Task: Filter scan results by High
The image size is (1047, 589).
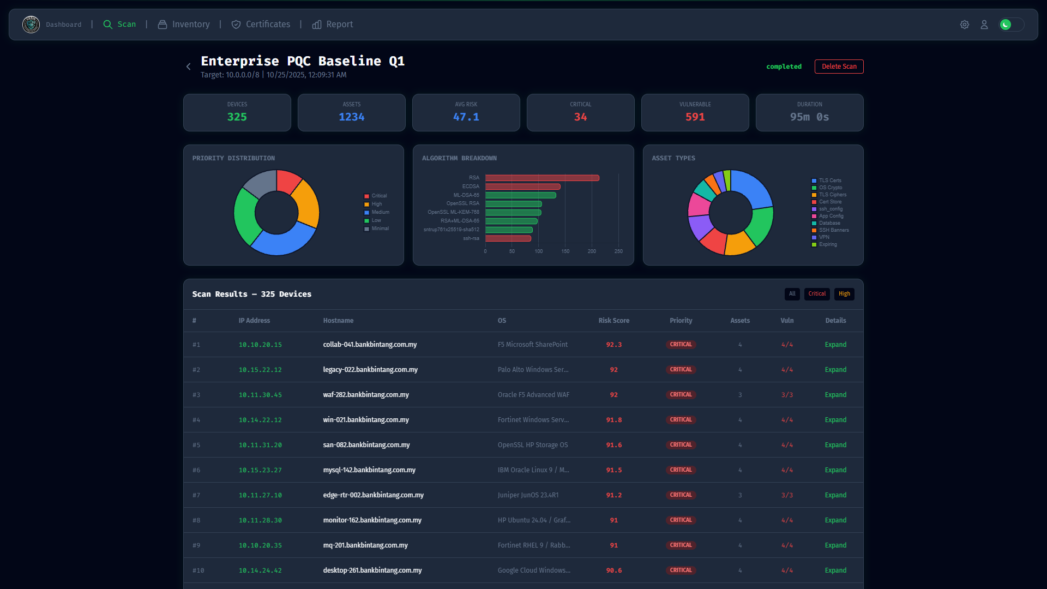Action: coord(844,294)
